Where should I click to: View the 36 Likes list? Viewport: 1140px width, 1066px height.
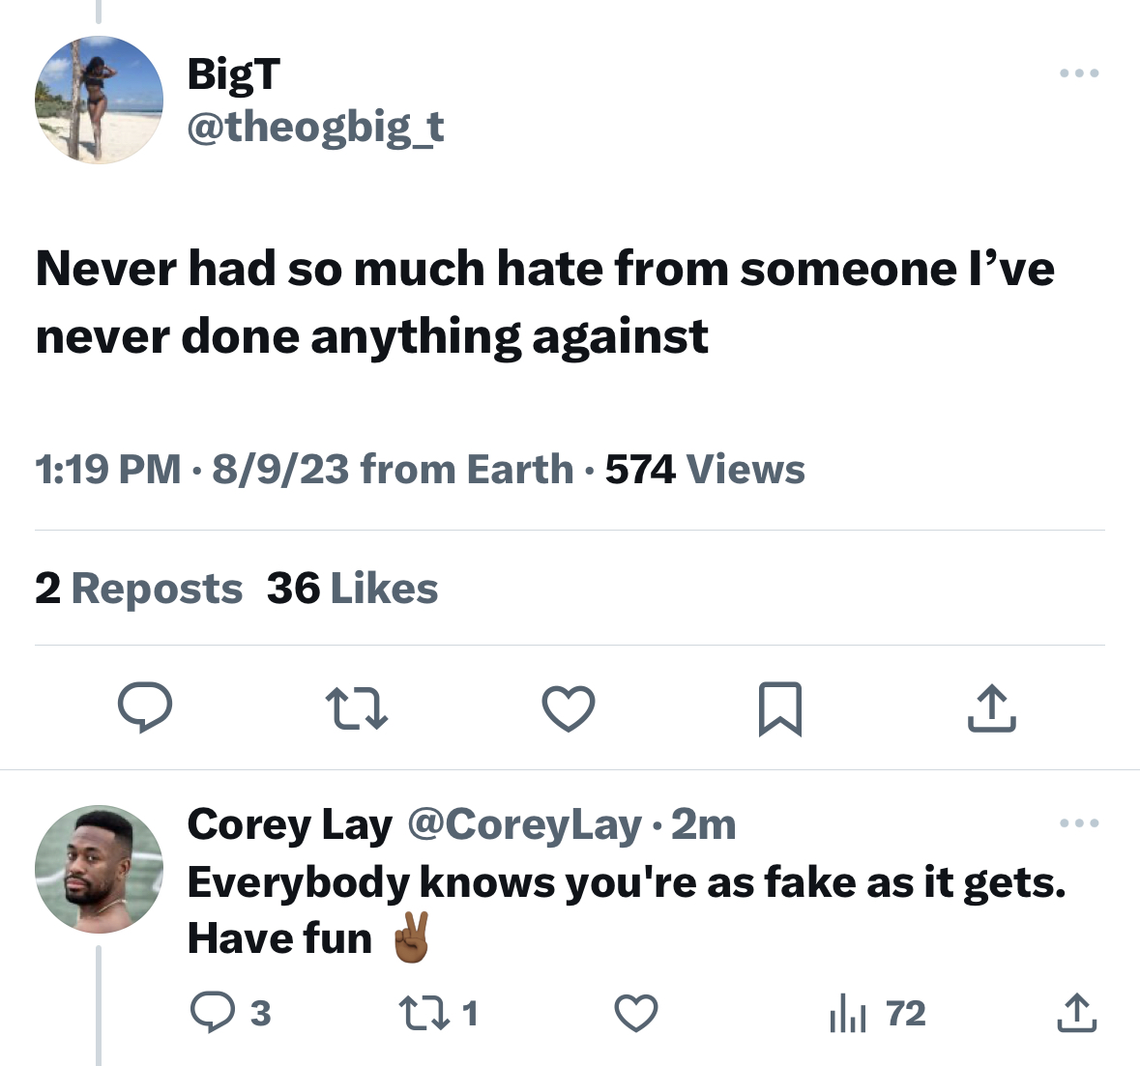(x=353, y=588)
